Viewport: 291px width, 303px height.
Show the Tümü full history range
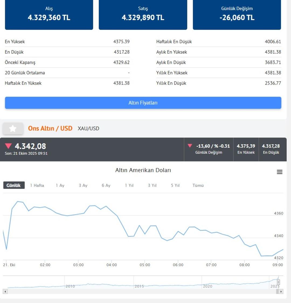[x=198, y=185]
